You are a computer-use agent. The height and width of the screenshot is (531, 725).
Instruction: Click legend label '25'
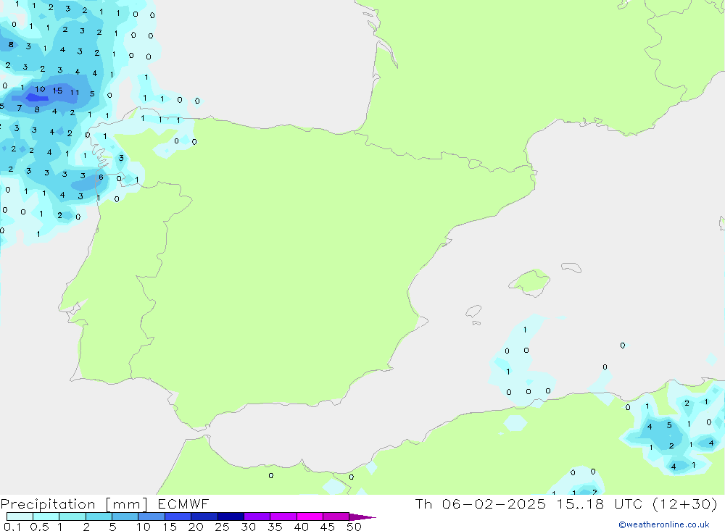[222, 527]
